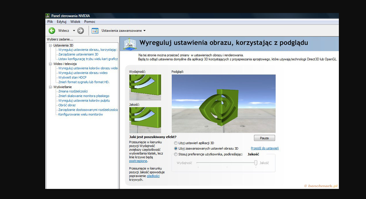366x199 pixels.
Task: Collapse the Wideo i telewizja node
Action: [51, 64]
